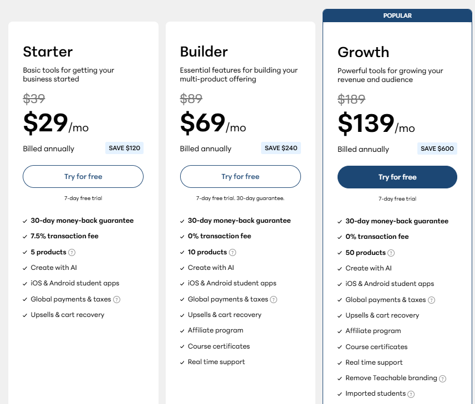Click the crossed-out $189 price on Growth

(x=351, y=99)
